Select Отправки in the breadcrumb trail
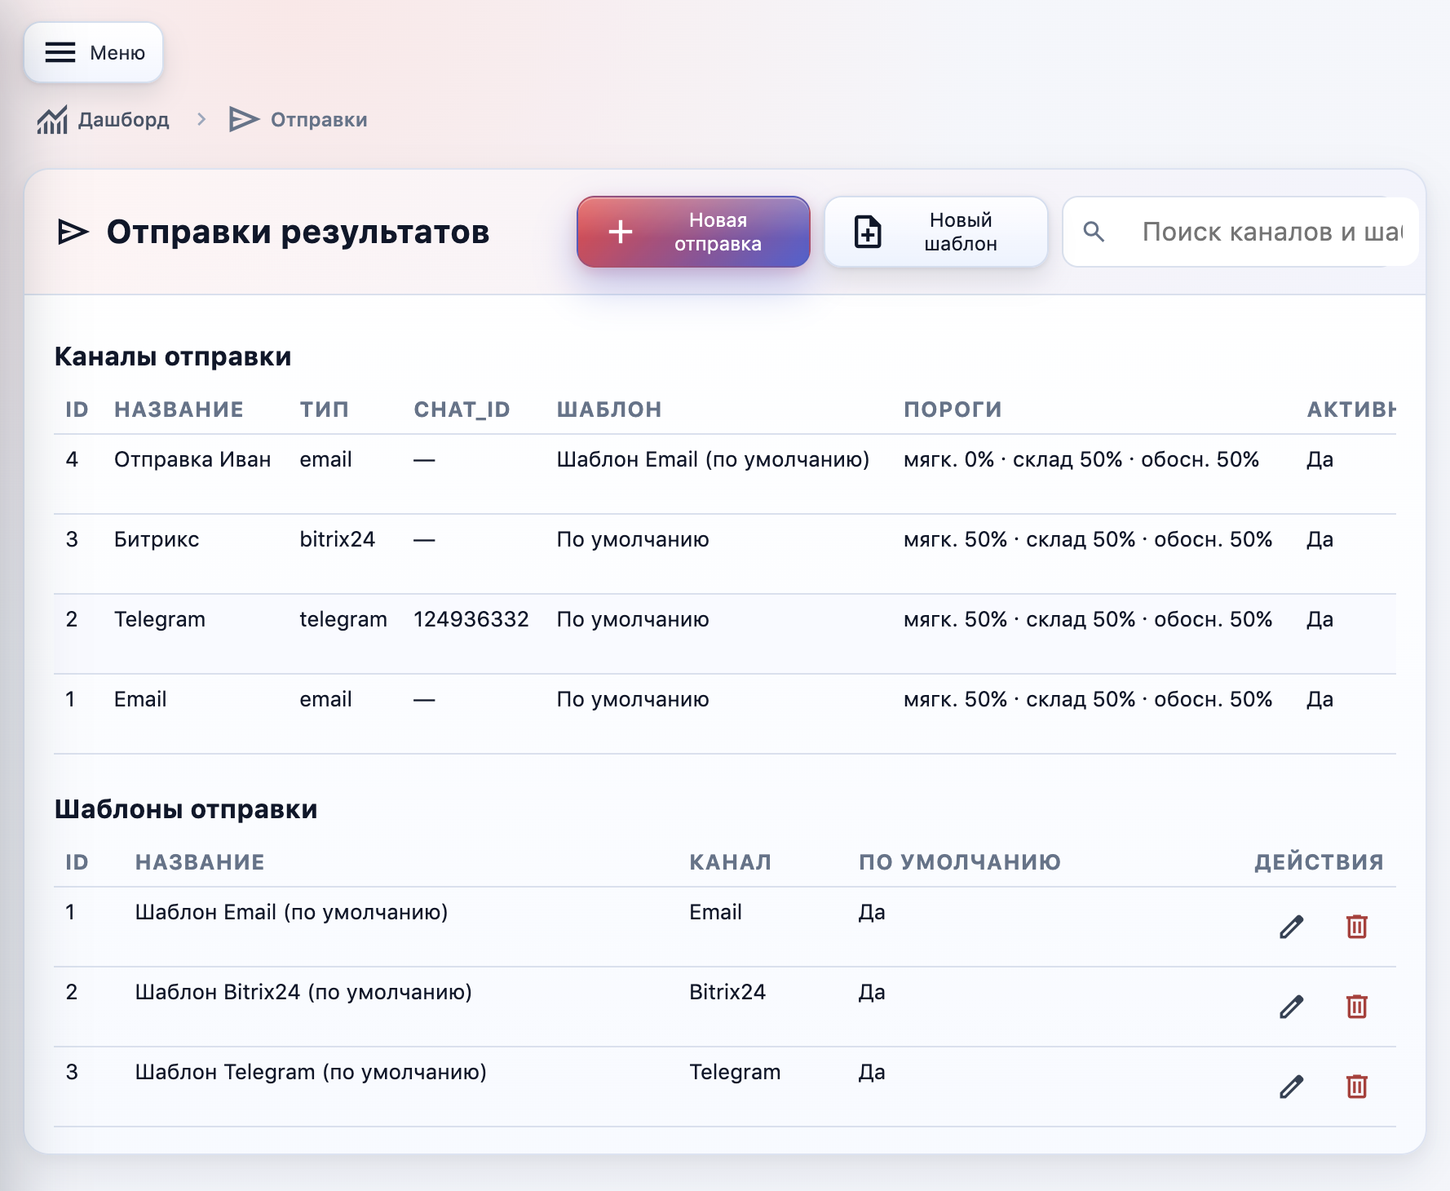Screen dimensions: 1450x1191 318,119
